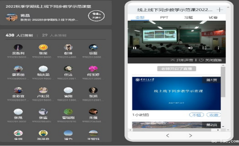Screen dimensions: 239x146
Task: Show the 29 人未签到 unsigned list
Action: [x=54, y=35]
